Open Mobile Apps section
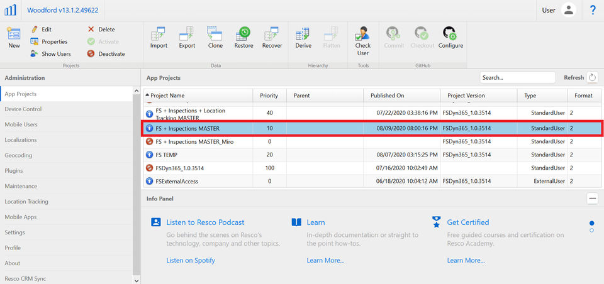 (x=66, y=217)
